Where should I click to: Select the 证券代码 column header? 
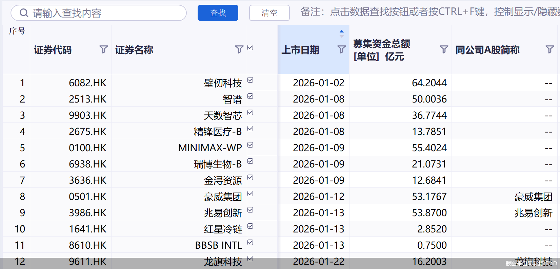point(53,50)
